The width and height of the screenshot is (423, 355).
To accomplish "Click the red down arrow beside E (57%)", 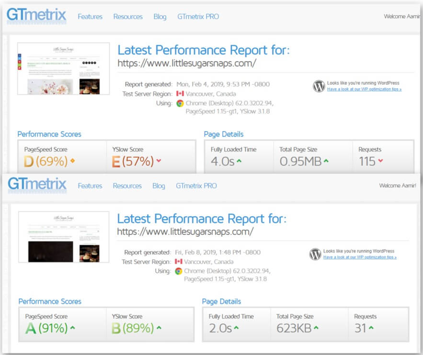I will pyautogui.click(x=159, y=161).
